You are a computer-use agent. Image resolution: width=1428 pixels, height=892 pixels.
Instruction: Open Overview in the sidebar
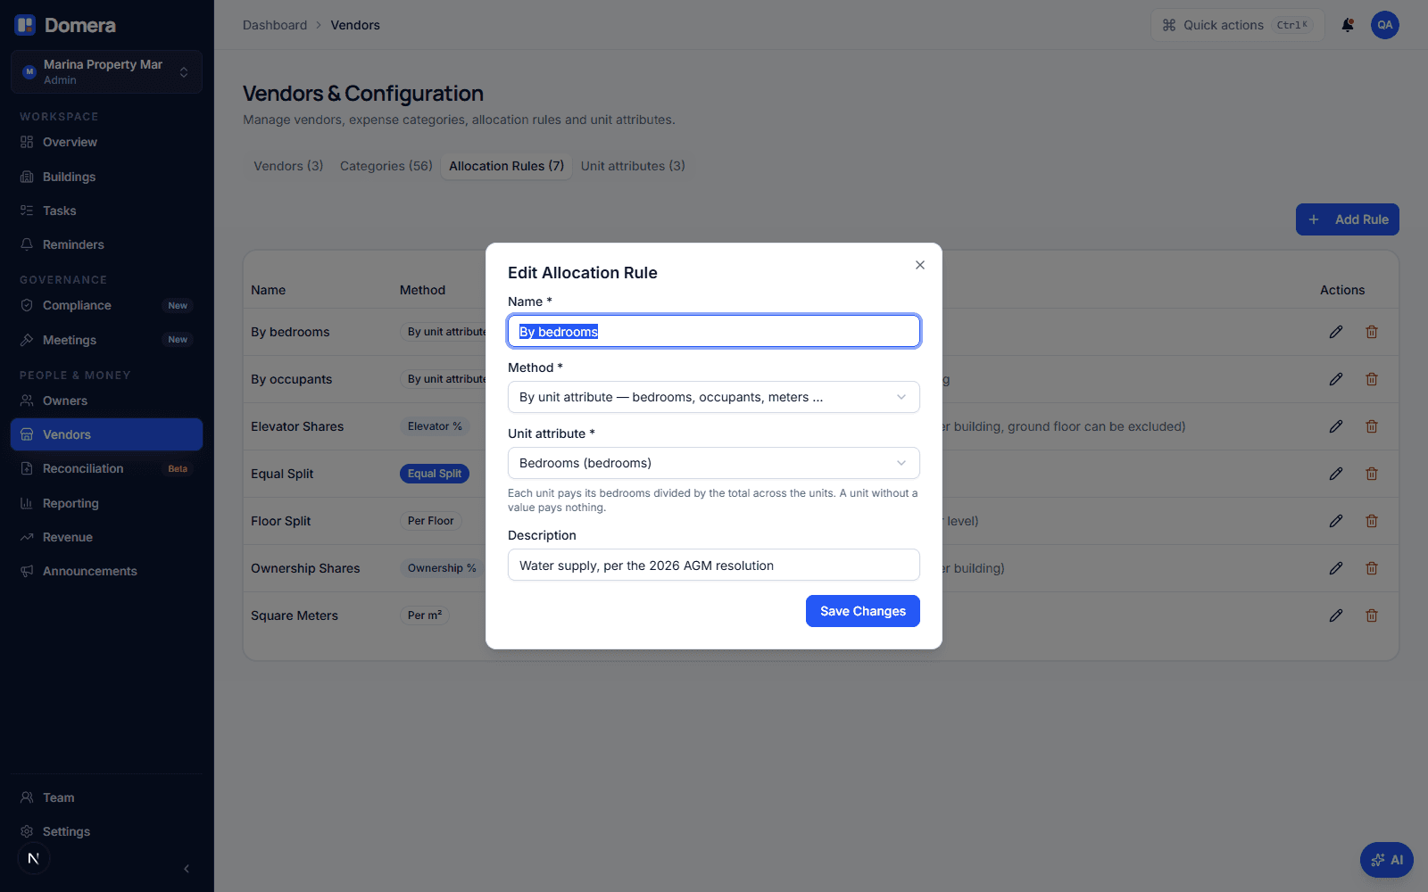click(106, 142)
